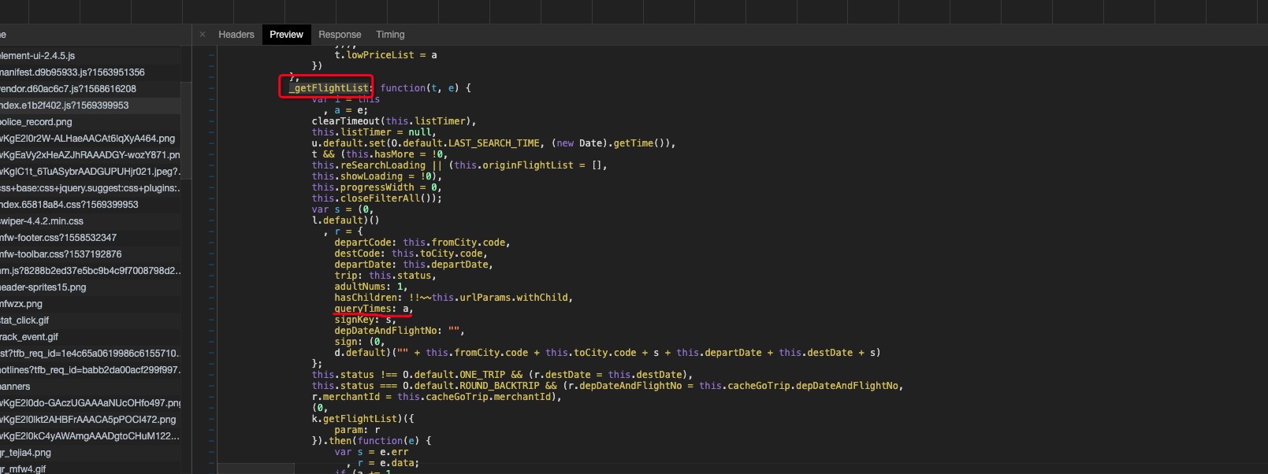Open the Response tab
The image size is (1268, 474).
pos(340,35)
